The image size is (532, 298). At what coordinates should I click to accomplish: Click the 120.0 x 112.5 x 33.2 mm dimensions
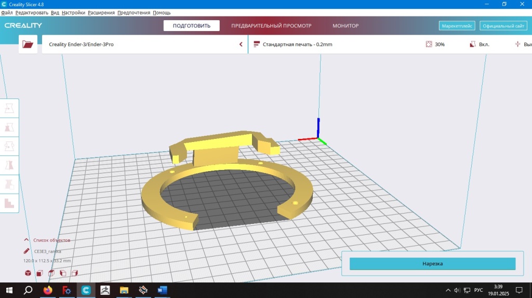[47, 261]
